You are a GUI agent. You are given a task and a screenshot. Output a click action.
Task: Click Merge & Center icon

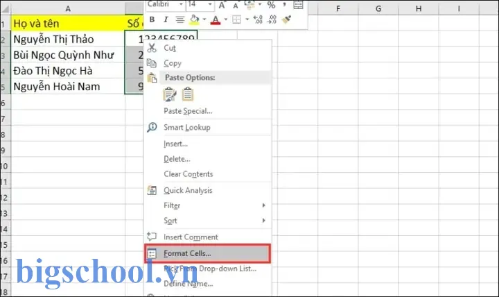tap(298, 4)
